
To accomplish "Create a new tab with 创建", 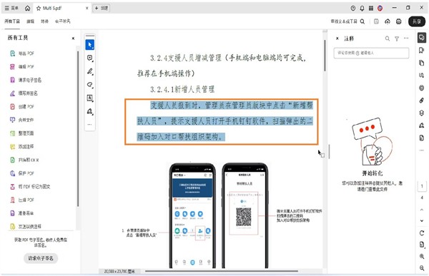I will pyautogui.click(x=102, y=8).
